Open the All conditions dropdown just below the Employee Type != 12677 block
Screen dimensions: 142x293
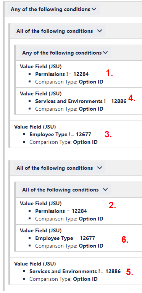point(60,168)
